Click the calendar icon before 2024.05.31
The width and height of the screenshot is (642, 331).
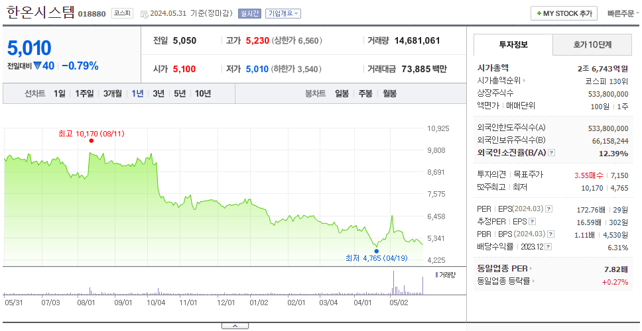144,14
